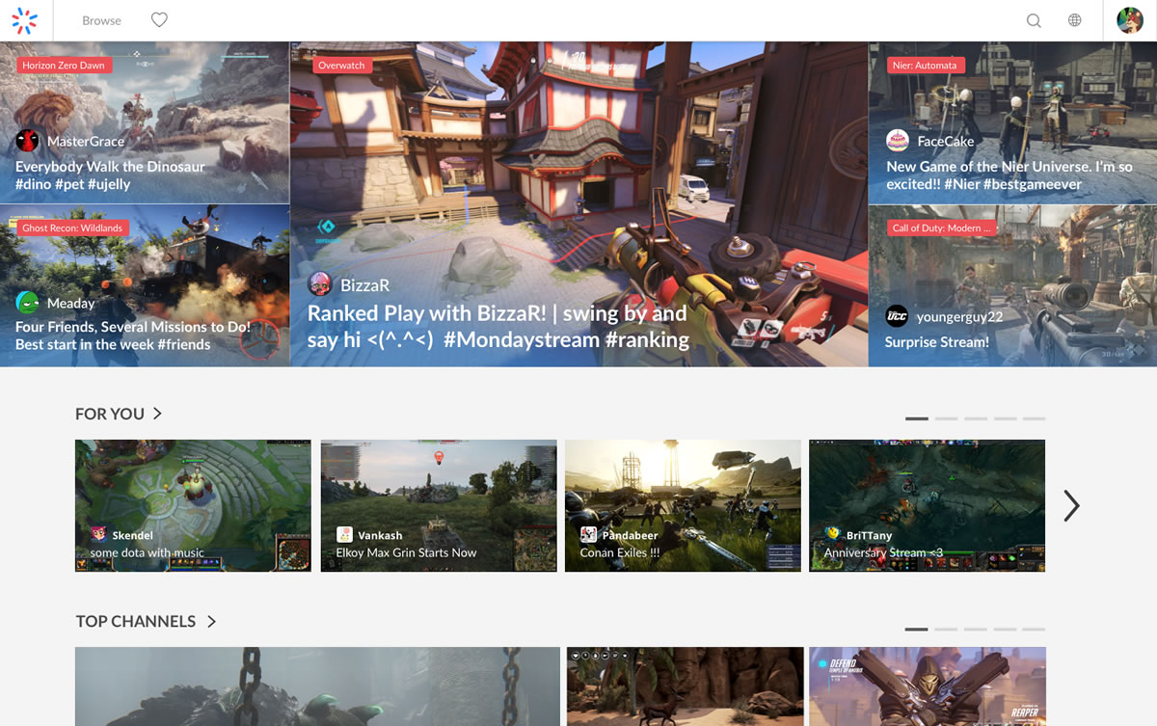Show next FOR YOU streams with right arrow
Screen dimensions: 1157x726
(x=1071, y=505)
